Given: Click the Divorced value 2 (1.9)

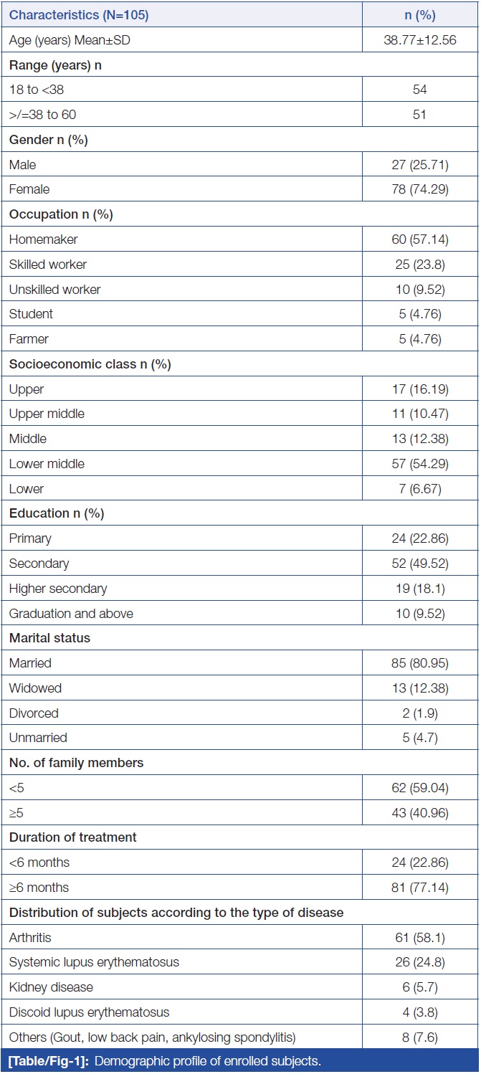Looking at the screenshot, I should click(x=419, y=713).
